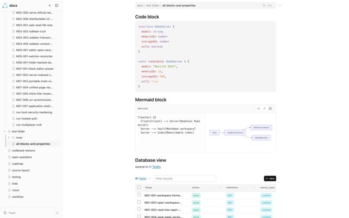Check the M01-003-read-tree-open row checkbox
The width and height of the screenshot is (349, 218).
tap(139, 209)
